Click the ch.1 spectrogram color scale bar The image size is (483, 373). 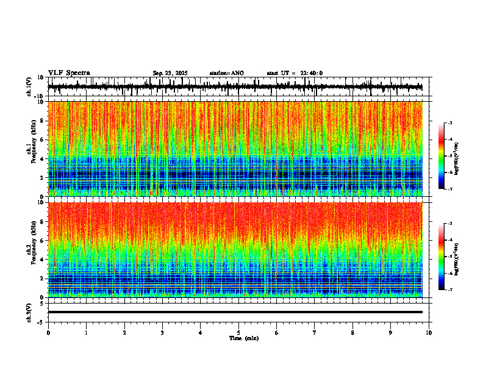[441, 156]
